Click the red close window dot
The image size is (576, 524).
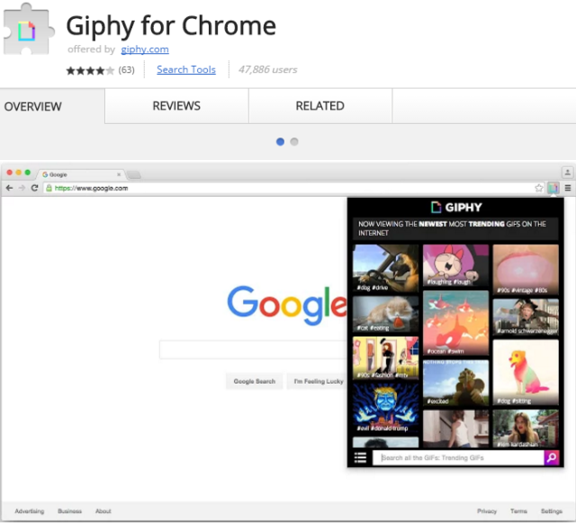pos(10,173)
